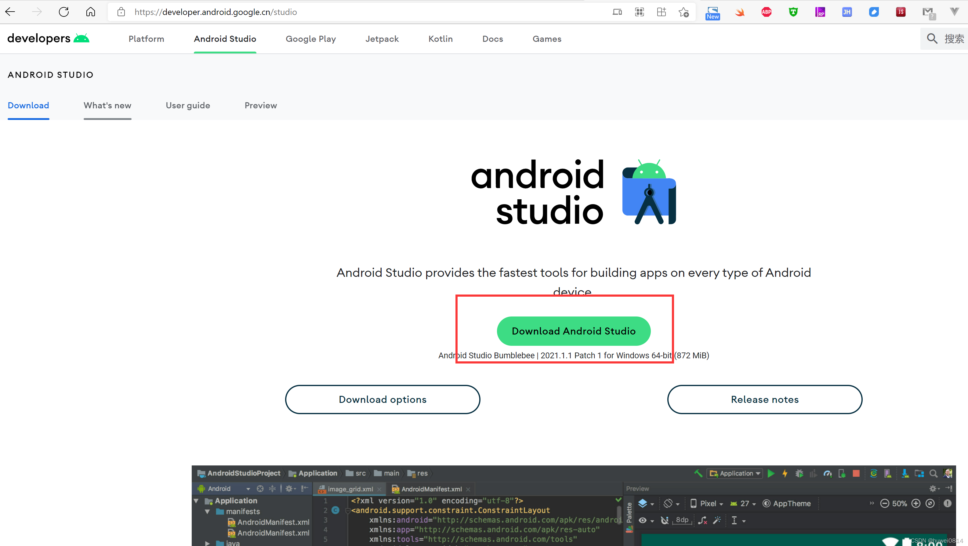The height and width of the screenshot is (546, 968).
Task: Click zoom-in plus icon in IDE screenshot
Action: click(916, 504)
